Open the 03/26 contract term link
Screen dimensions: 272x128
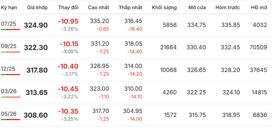tap(8, 91)
